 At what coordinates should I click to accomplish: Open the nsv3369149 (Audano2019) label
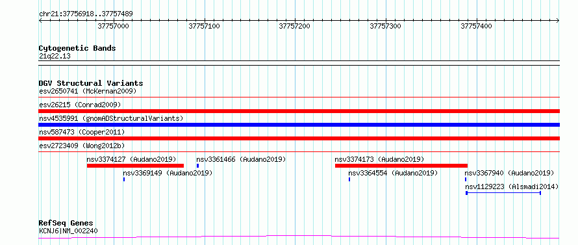pos(168,173)
